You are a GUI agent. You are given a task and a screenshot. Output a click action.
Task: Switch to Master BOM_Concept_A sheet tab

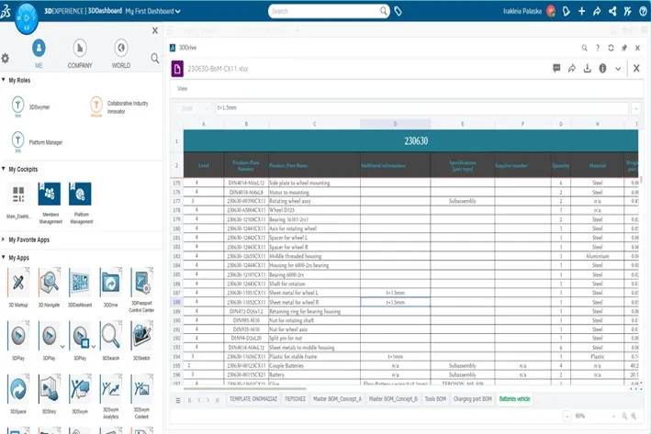(337, 399)
